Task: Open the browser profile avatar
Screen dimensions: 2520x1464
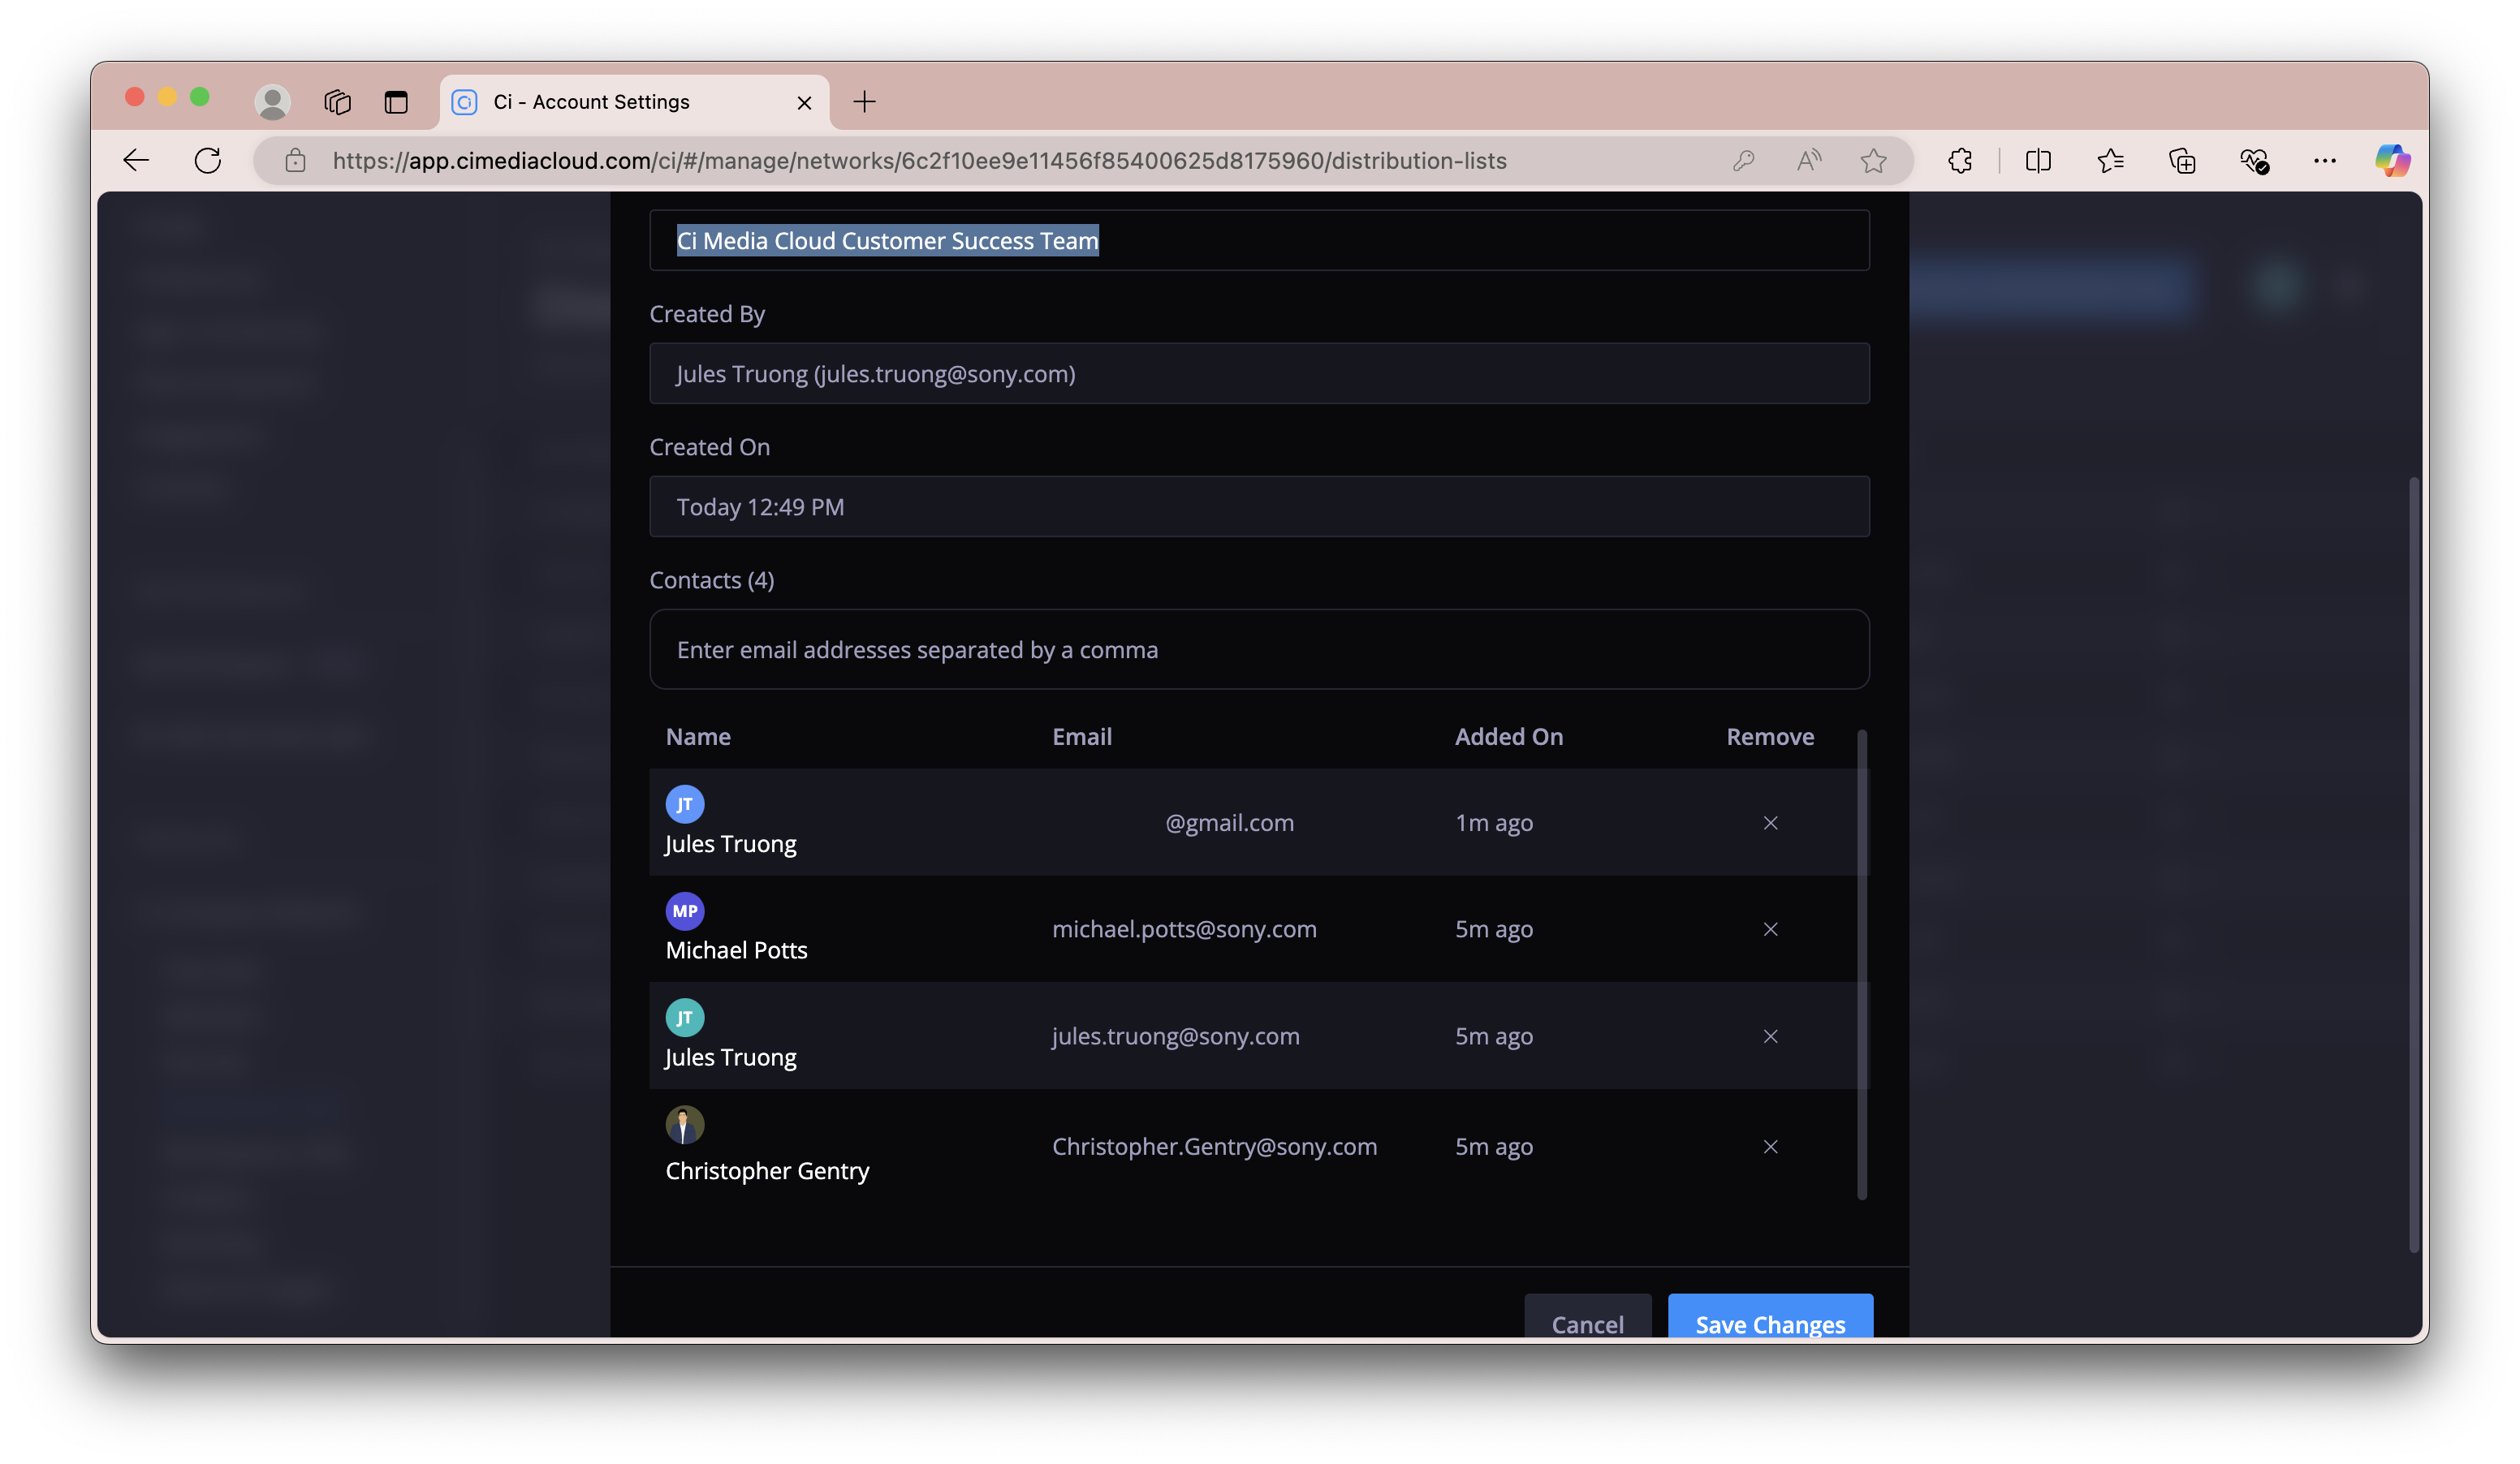Action: pyautogui.click(x=272, y=102)
